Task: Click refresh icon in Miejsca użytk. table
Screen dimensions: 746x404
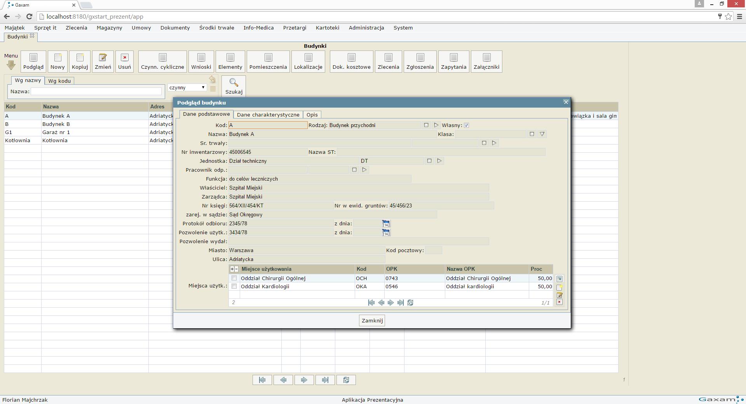Action: click(x=410, y=303)
